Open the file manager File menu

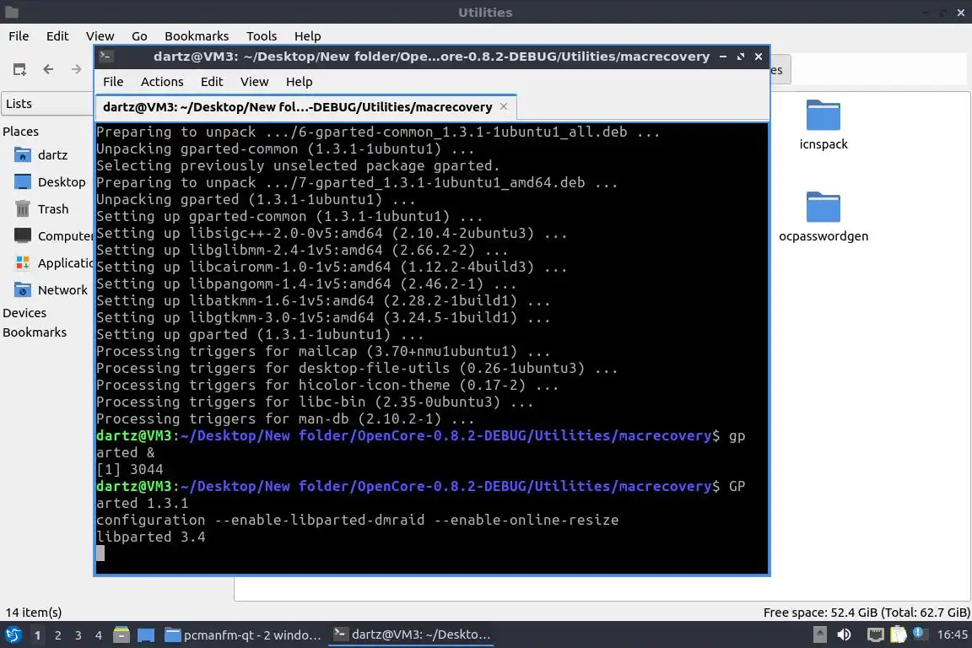pyautogui.click(x=19, y=36)
